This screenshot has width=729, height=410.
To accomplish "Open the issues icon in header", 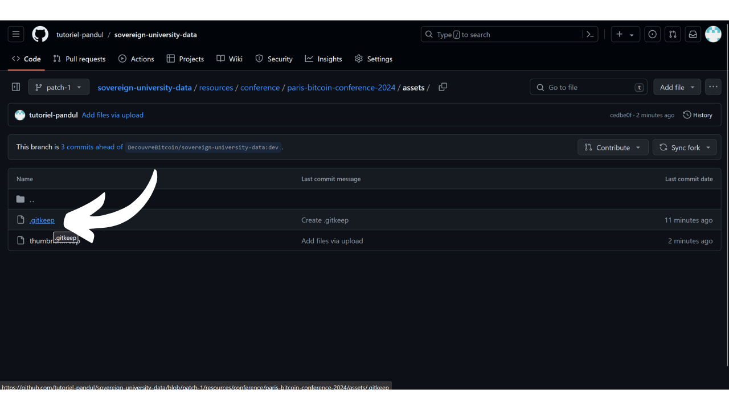I will [x=652, y=34].
